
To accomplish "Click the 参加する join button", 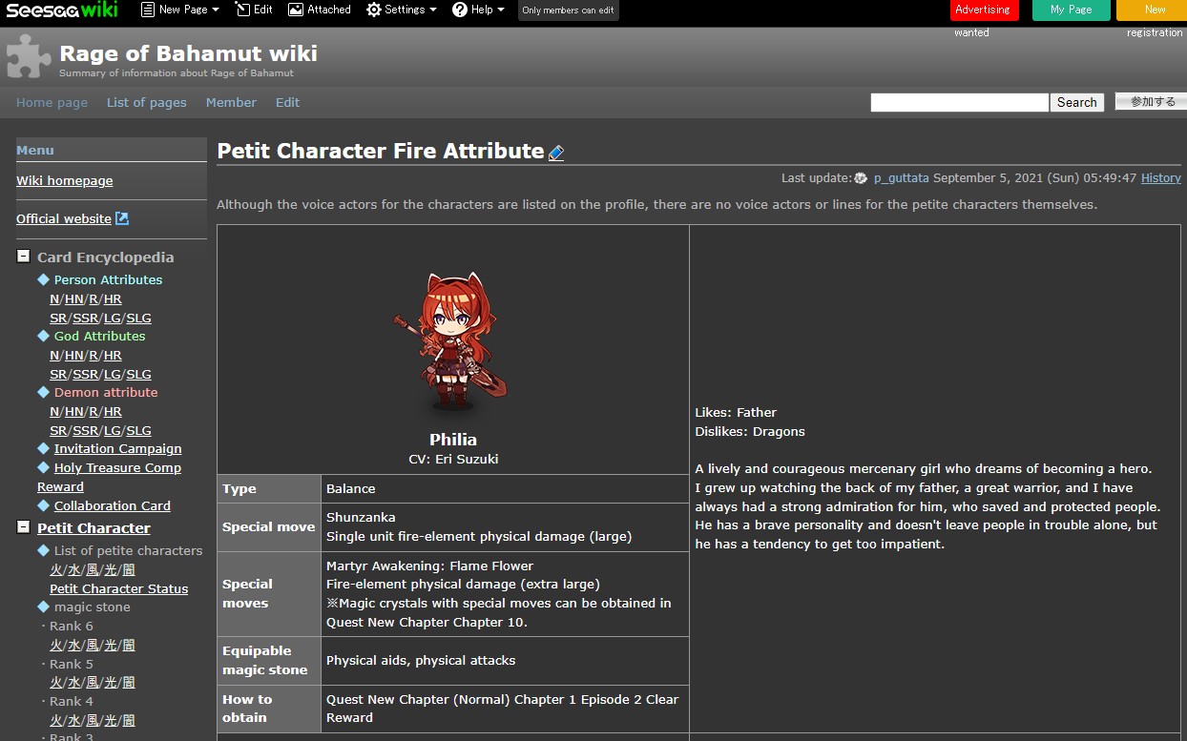I will (1152, 101).
